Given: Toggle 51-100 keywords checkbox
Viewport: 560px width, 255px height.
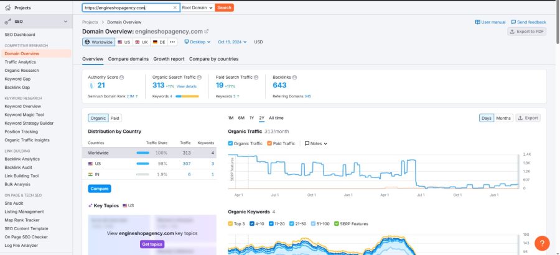Looking at the screenshot, I should (313, 224).
